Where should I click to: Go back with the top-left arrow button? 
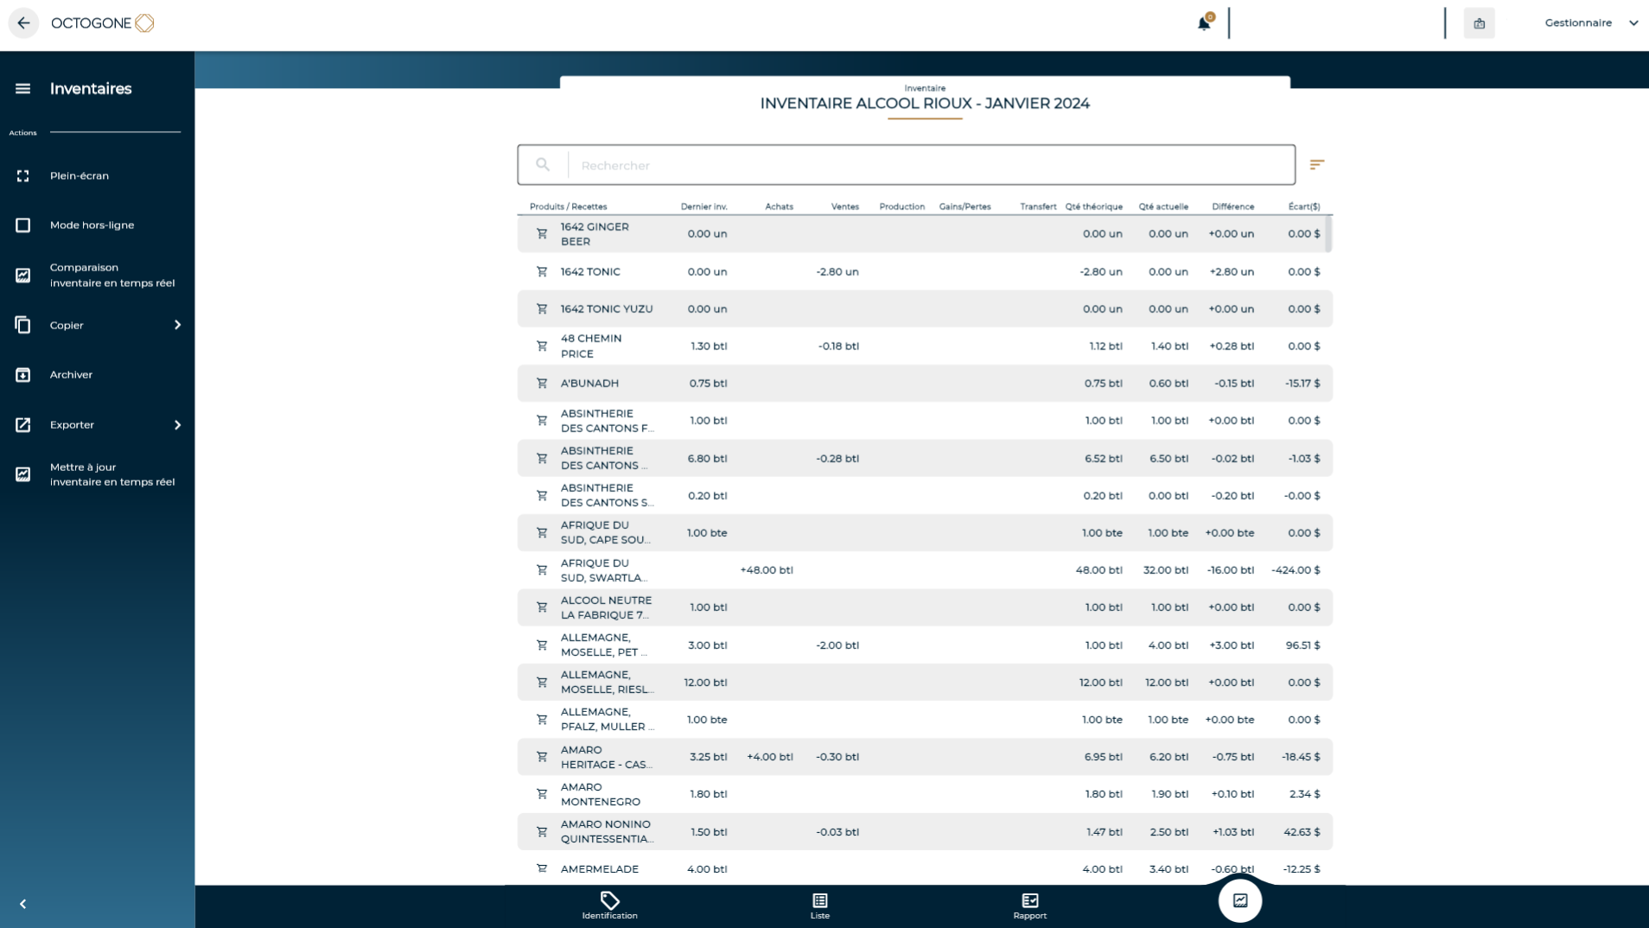coord(23,23)
